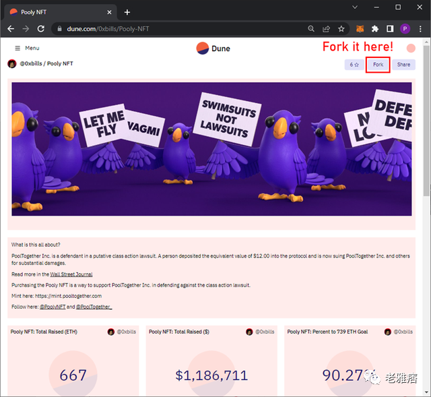Bookmark this page with the star icon

(341, 28)
